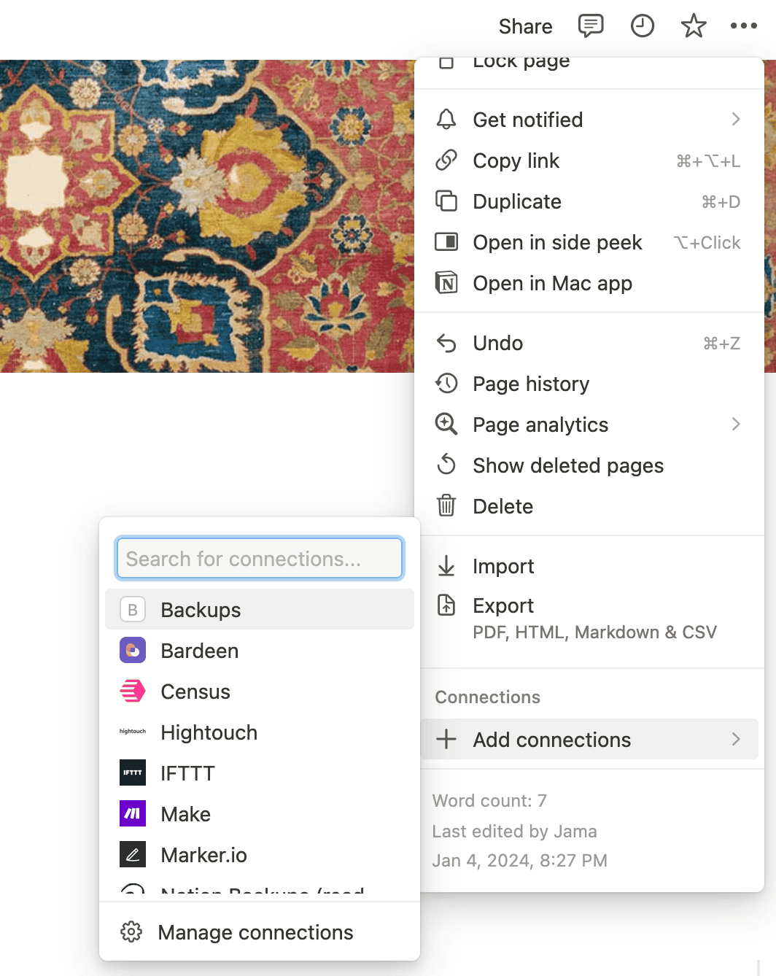Screen dimensions: 776x976
Task: Click the IFTTT connection icon
Action: [x=132, y=772]
